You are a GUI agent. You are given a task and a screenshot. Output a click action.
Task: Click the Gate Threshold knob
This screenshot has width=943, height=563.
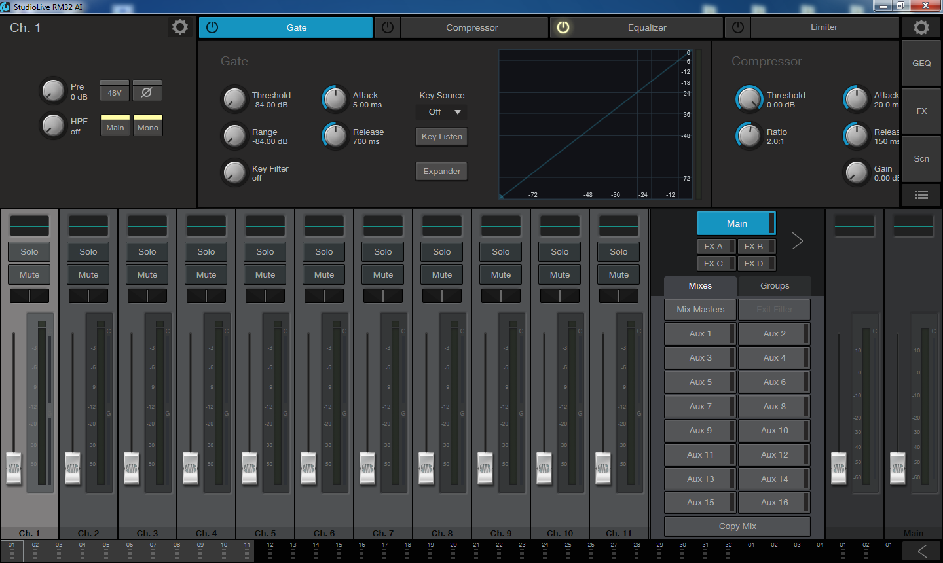pos(234,100)
